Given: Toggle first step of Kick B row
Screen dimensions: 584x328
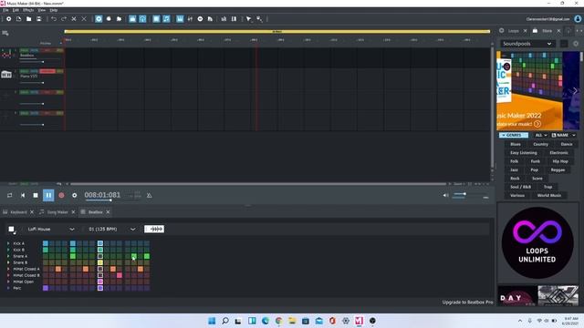Looking at the screenshot, I should 46,250.
